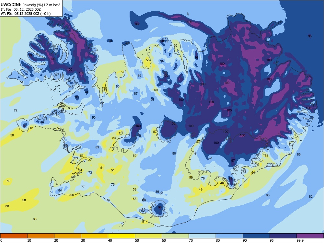This screenshot has width=324, height=243.
Task: Click the '73' humidity value on the map
Action: coord(90,173)
